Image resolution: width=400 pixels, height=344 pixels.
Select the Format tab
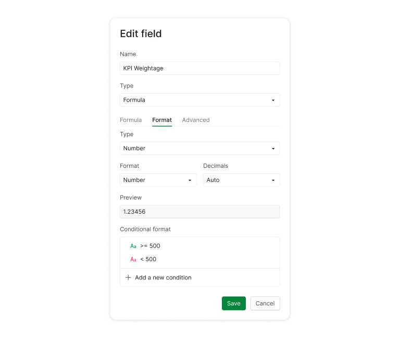point(162,120)
